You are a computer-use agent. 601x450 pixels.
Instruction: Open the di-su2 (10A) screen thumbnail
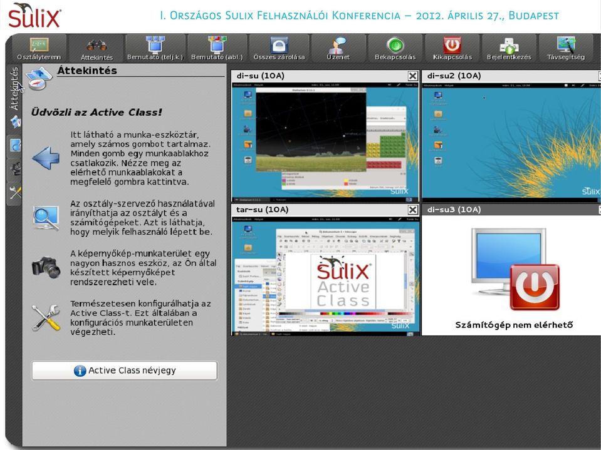click(x=511, y=142)
